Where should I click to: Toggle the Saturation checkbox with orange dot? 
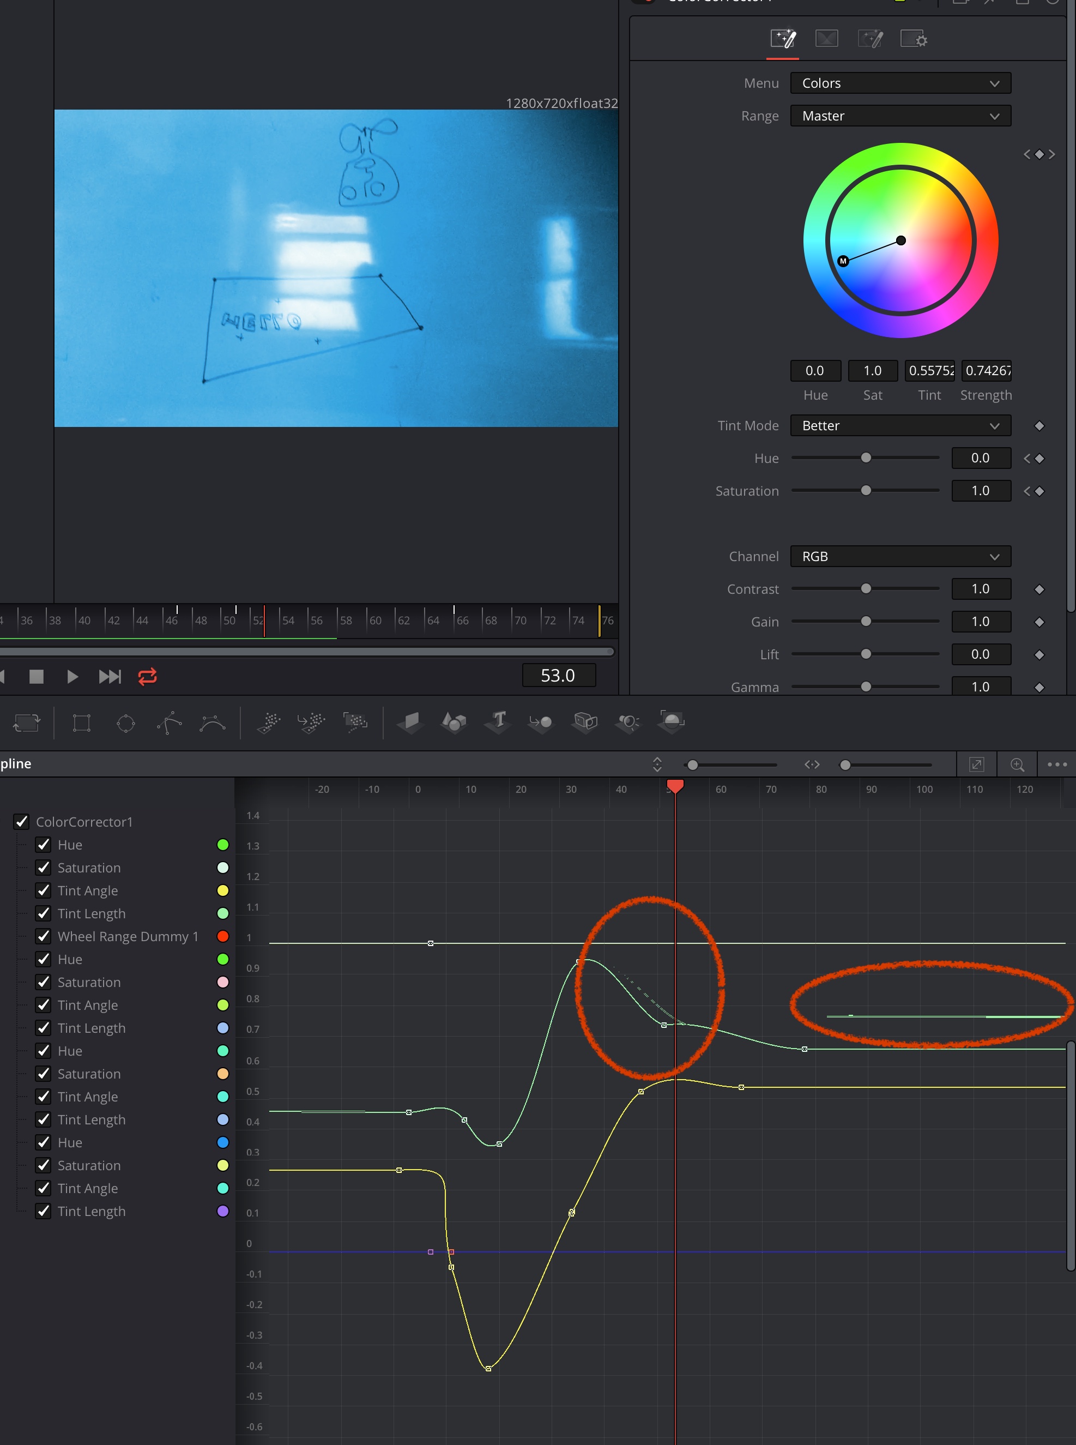click(43, 1073)
